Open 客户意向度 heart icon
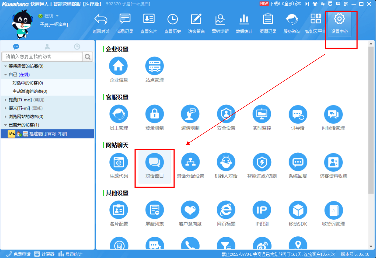Image resolution: width=376 pixels, height=258 pixels. [190, 210]
